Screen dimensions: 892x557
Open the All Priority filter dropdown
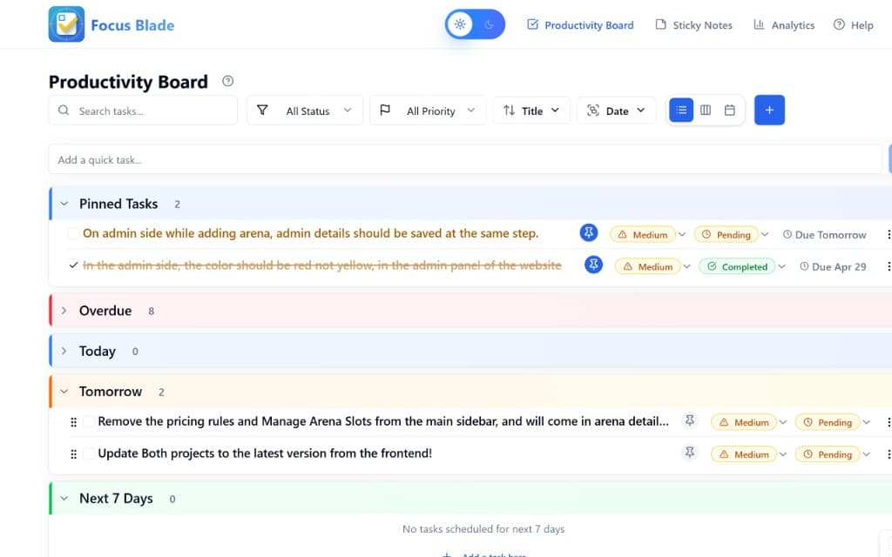tap(428, 111)
